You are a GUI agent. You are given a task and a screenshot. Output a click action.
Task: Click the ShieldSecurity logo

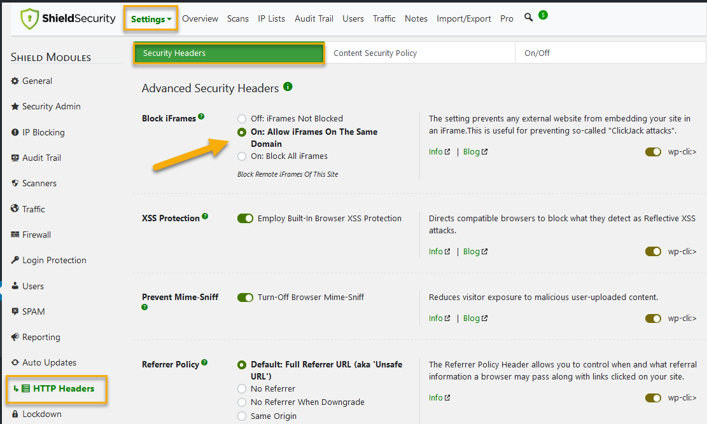68,19
